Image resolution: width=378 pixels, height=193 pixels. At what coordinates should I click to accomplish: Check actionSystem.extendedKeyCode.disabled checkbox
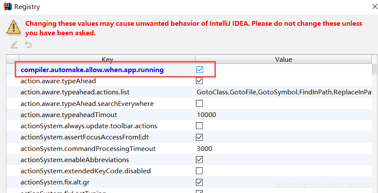(x=199, y=171)
